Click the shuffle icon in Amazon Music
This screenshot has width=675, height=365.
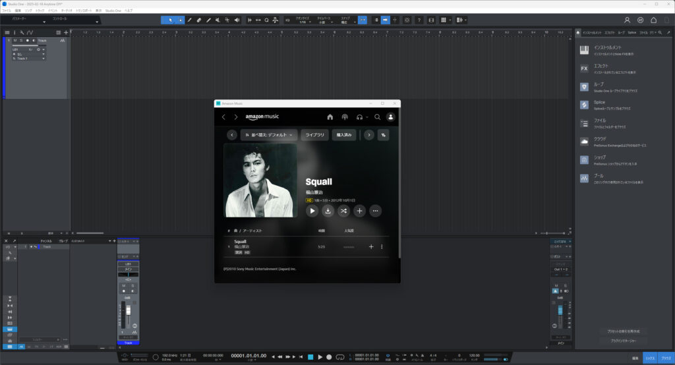[344, 211]
